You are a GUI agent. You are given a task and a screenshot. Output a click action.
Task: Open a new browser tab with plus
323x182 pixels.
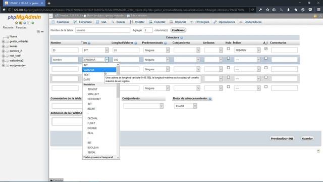coord(49,3)
